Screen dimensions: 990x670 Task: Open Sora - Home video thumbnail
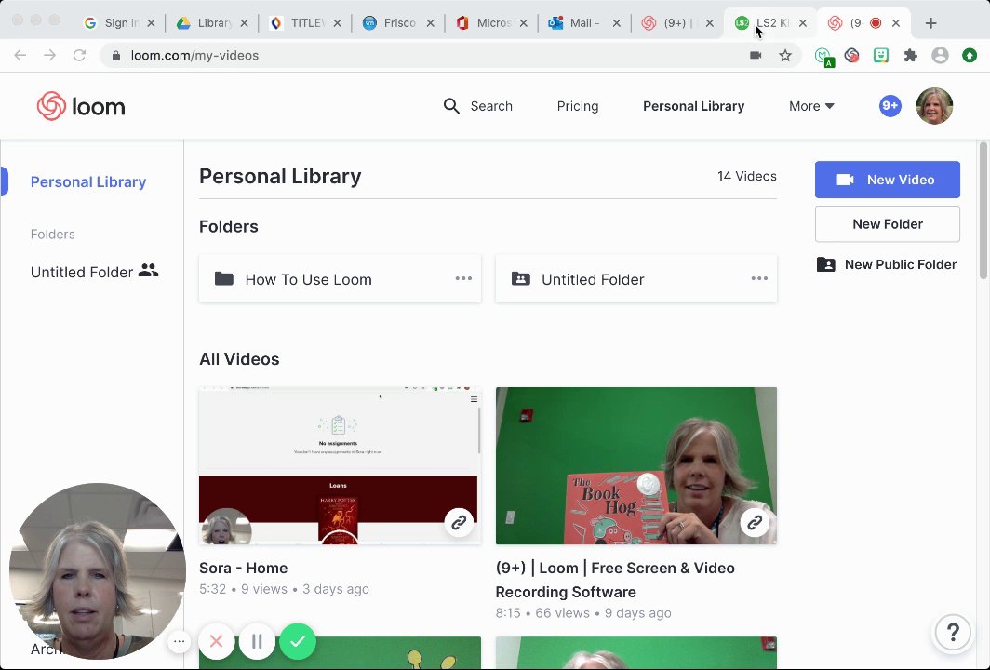[x=340, y=465]
